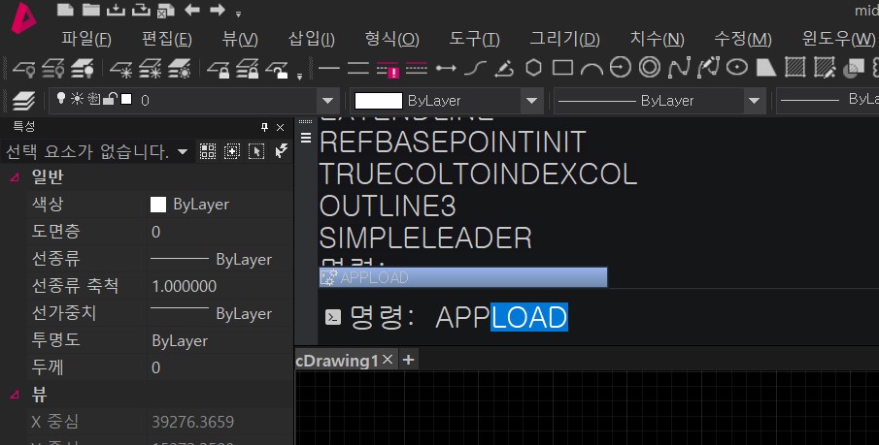Select the Circle tool
The width and height of the screenshot is (879, 445).
[621, 68]
